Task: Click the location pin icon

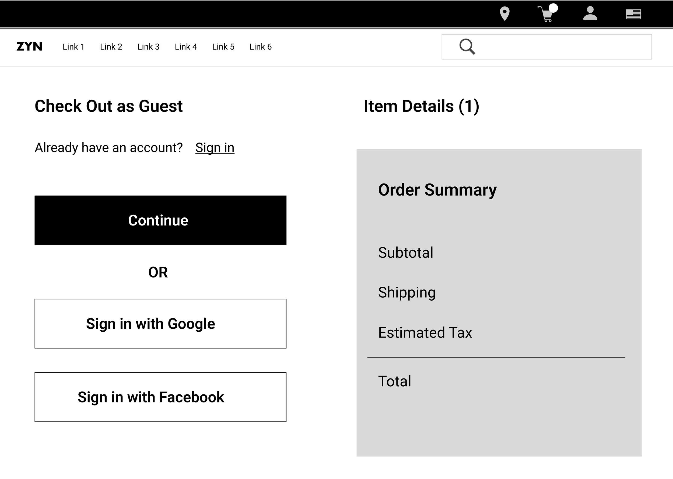Action: point(504,13)
